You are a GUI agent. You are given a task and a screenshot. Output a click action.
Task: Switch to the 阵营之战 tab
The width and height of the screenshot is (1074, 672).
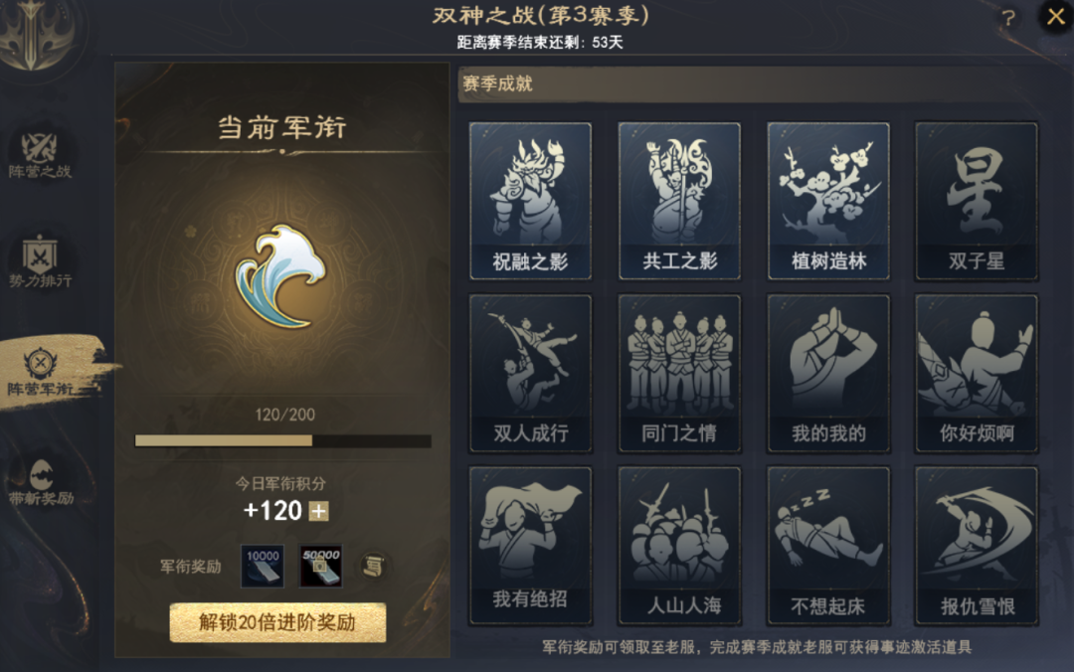[40, 155]
